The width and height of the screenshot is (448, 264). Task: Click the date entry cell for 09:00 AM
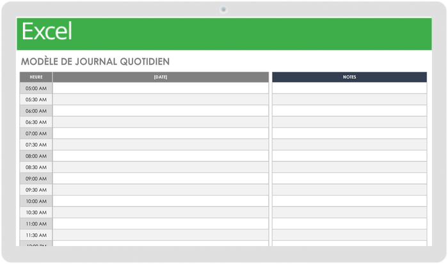point(161,179)
